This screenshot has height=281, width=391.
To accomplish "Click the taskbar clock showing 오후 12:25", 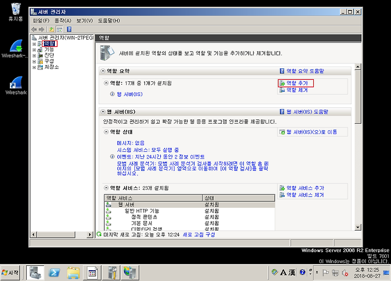I will pos(367,273).
